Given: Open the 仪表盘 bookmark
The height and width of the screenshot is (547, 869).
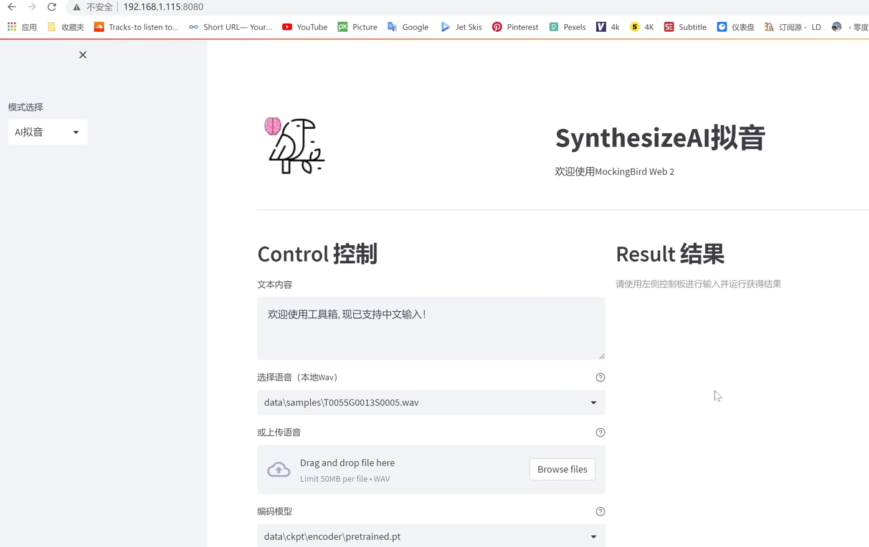Looking at the screenshot, I should coord(736,27).
